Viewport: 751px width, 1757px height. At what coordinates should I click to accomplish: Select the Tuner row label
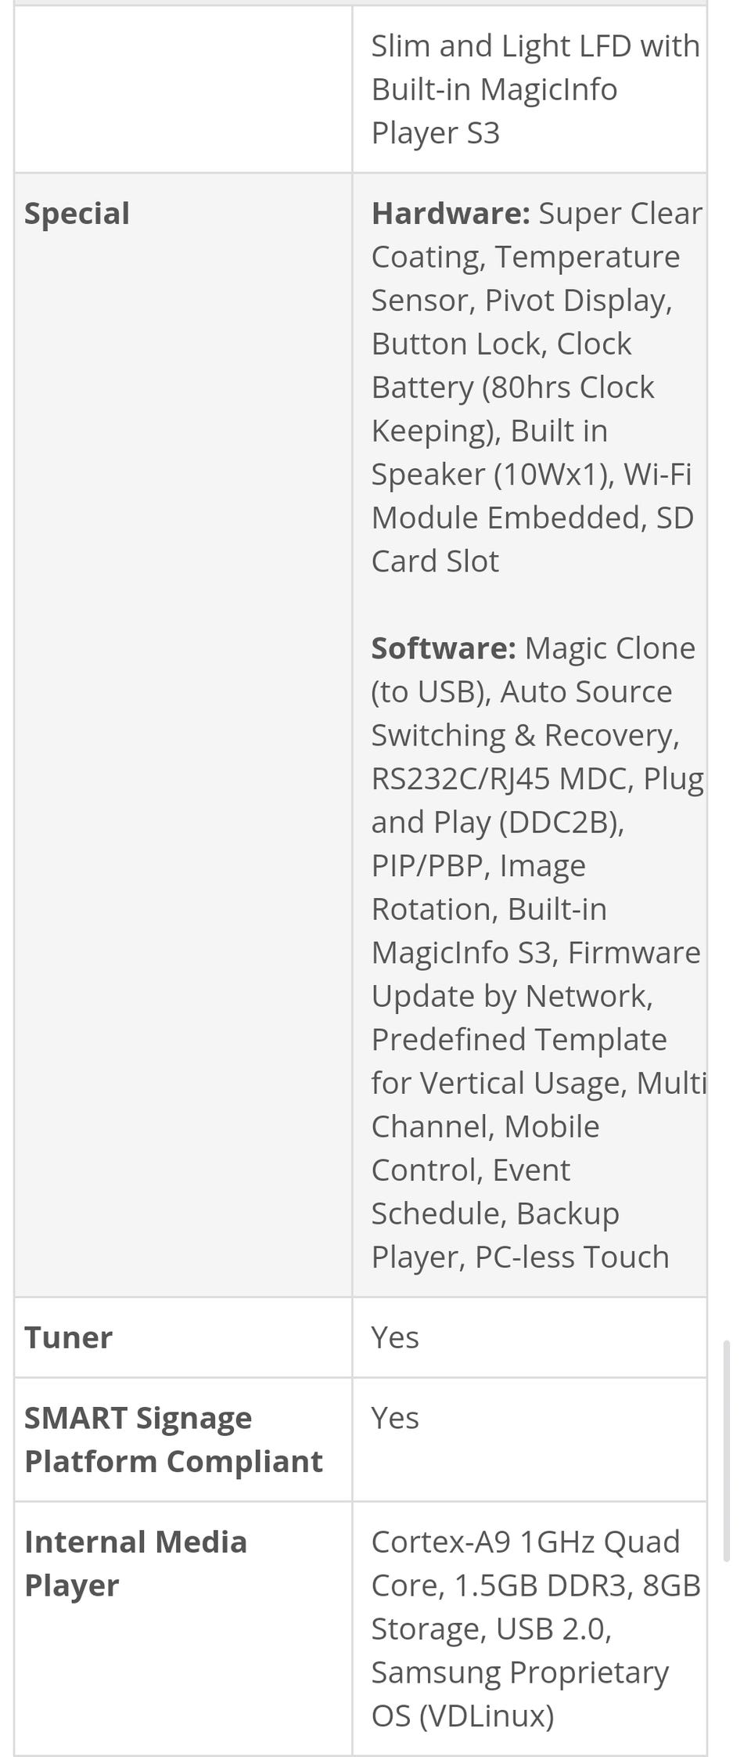[x=68, y=1337]
